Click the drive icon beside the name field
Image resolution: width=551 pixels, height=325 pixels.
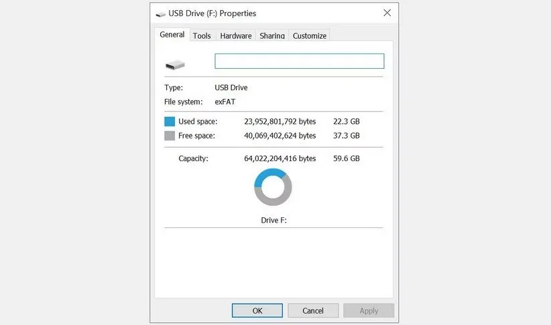[175, 65]
